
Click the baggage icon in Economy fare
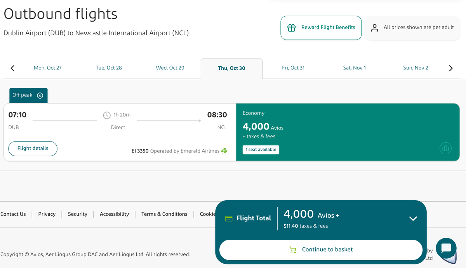pyautogui.click(x=445, y=148)
